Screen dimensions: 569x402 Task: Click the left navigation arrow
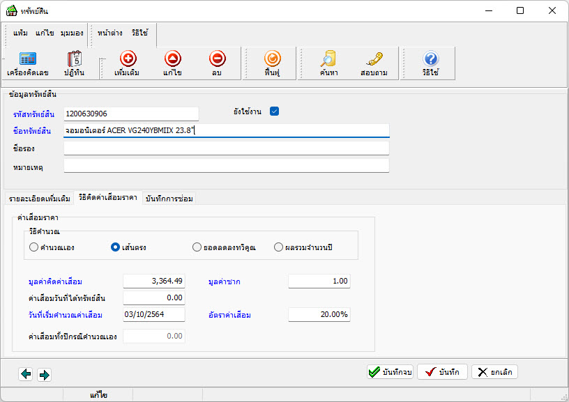[x=26, y=374]
